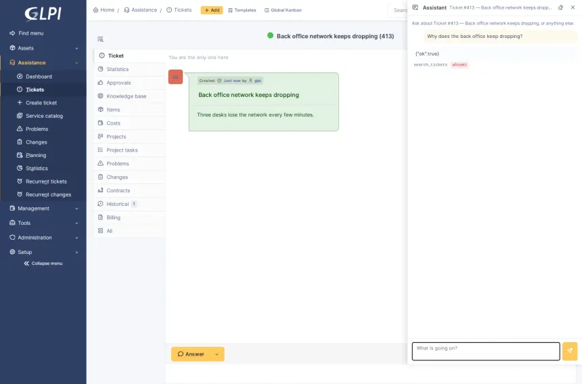Open the Items tab
This screenshot has width=582, height=384.
(129, 110)
